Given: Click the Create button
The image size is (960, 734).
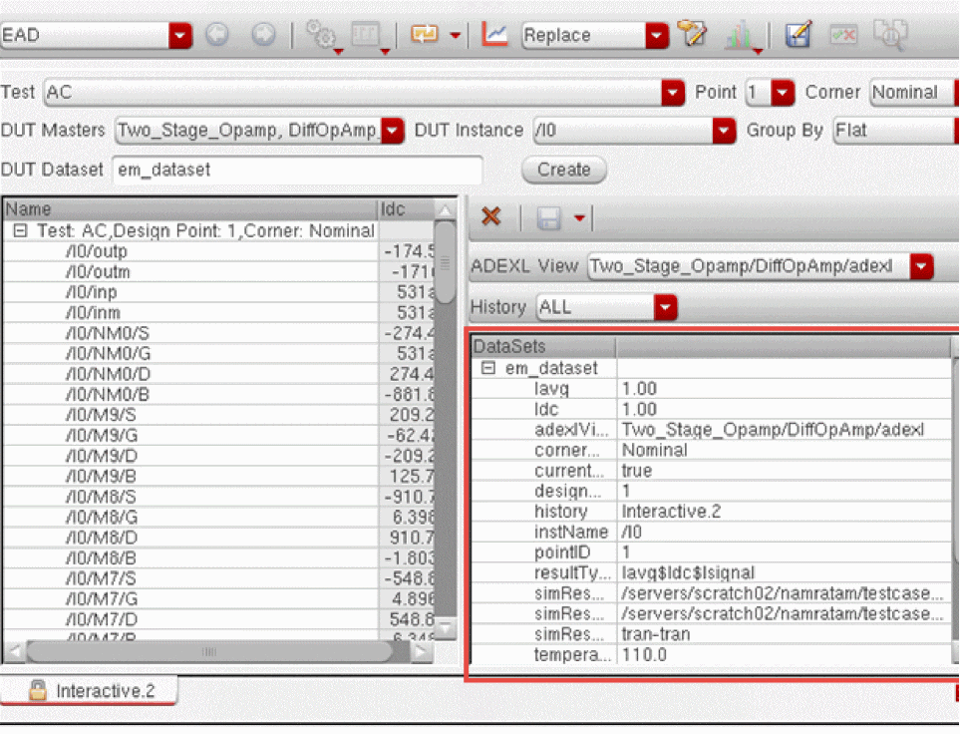Looking at the screenshot, I should tap(563, 170).
